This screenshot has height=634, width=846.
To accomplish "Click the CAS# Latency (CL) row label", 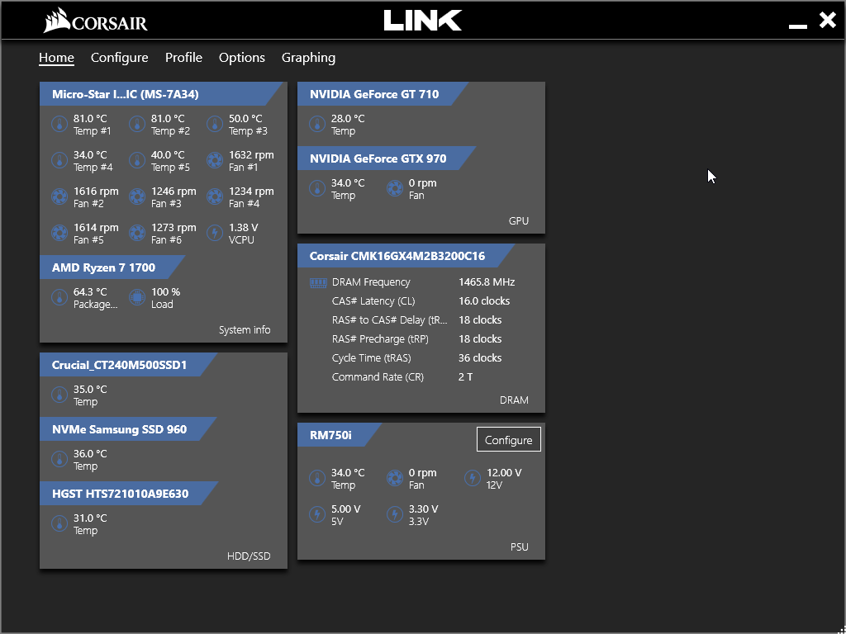I will pos(373,301).
